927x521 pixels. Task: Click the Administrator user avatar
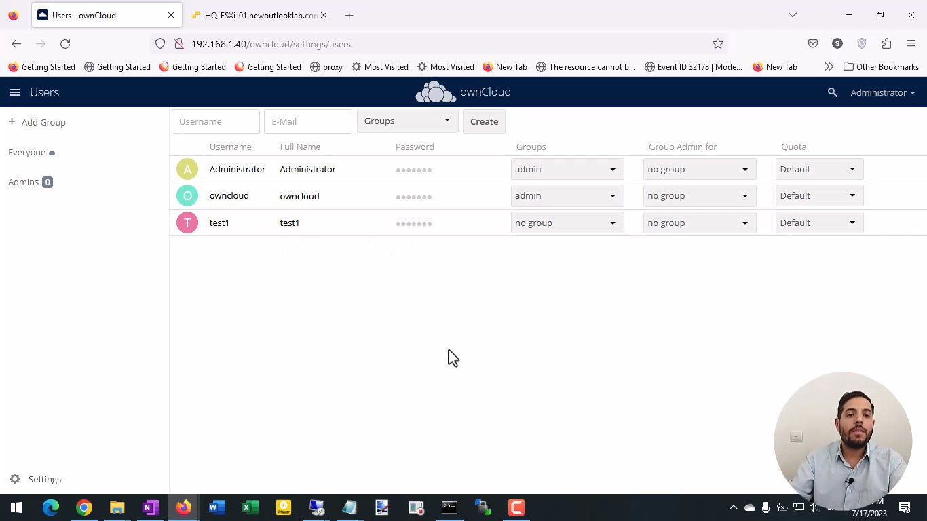[x=187, y=169]
